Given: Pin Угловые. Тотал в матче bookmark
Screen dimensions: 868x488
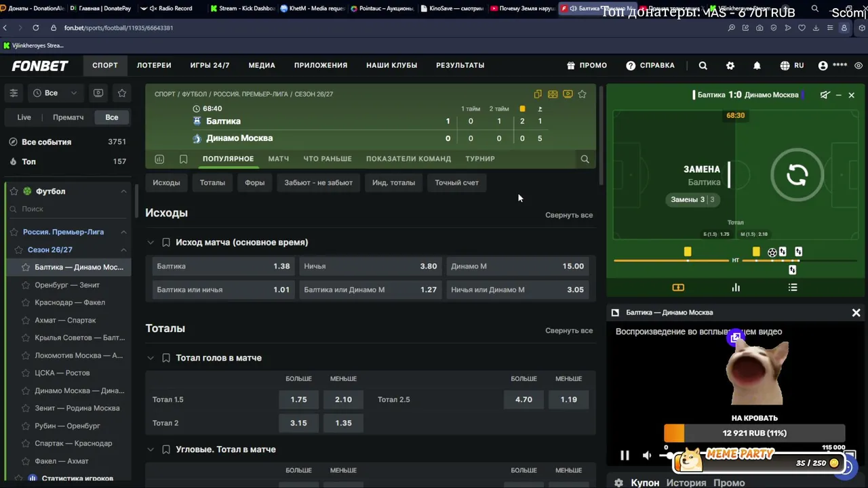Looking at the screenshot, I should [x=166, y=449].
